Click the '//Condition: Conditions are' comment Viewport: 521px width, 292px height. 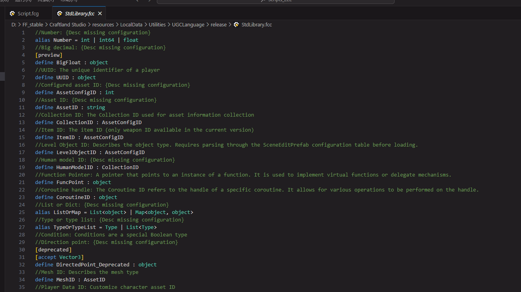coord(111,234)
